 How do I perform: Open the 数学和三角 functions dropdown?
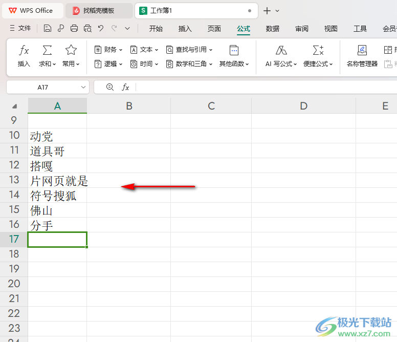[x=189, y=64]
